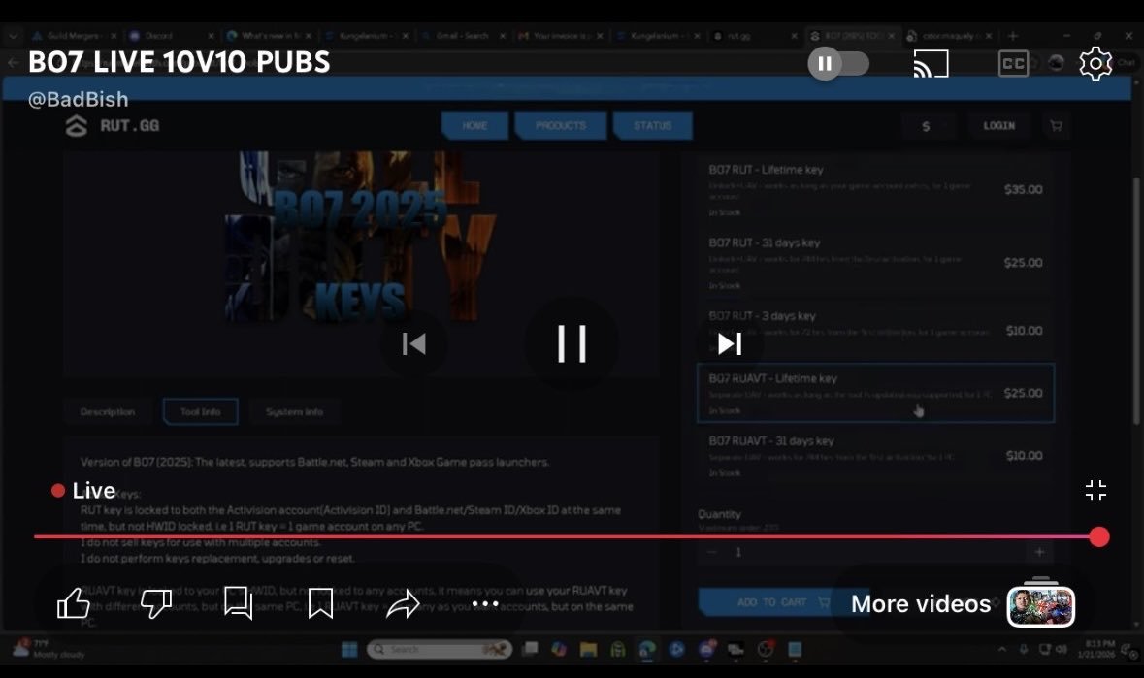Grab the red playback scrubber handle
Viewport: 1144px width, 678px height.
click(1098, 537)
